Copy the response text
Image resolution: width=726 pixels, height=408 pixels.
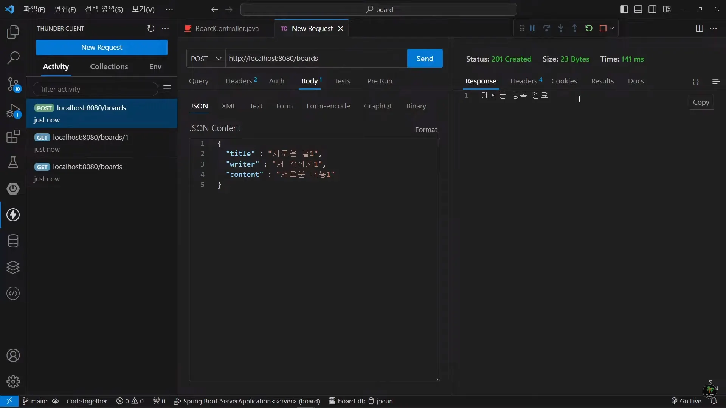[x=701, y=102]
